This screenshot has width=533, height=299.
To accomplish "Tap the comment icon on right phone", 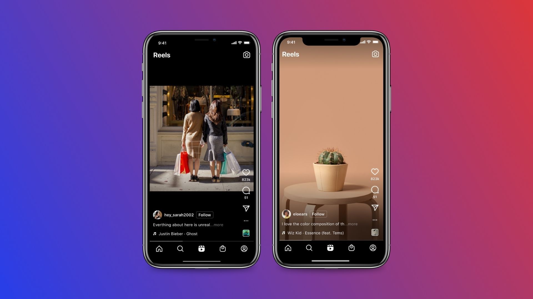I will [374, 189].
